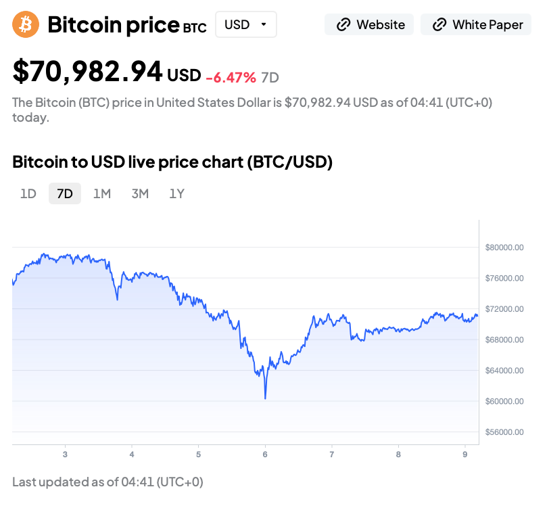549x510 pixels.
Task: Click the dropdown arrow next to USD
Action: (x=263, y=24)
